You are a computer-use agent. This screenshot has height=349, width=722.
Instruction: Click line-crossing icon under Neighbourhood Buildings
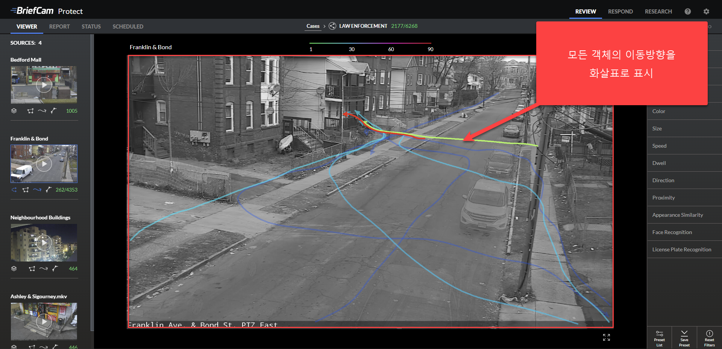55,269
